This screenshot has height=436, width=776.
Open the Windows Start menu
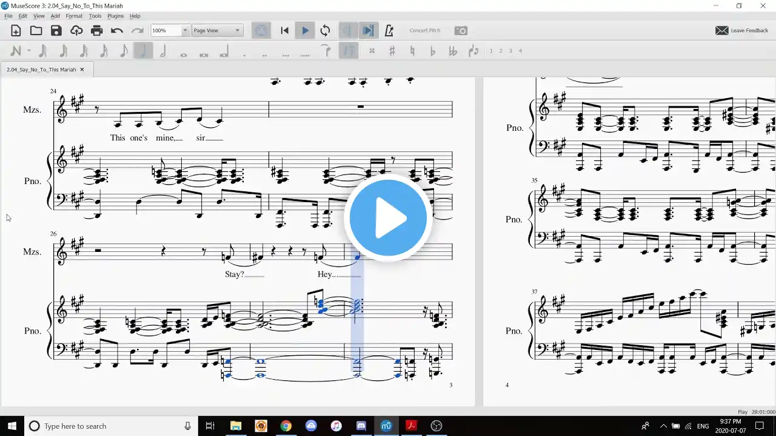[x=12, y=426]
